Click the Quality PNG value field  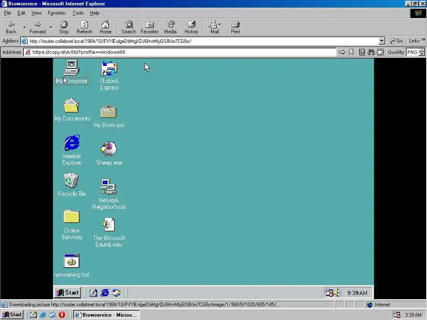pos(412,52)
